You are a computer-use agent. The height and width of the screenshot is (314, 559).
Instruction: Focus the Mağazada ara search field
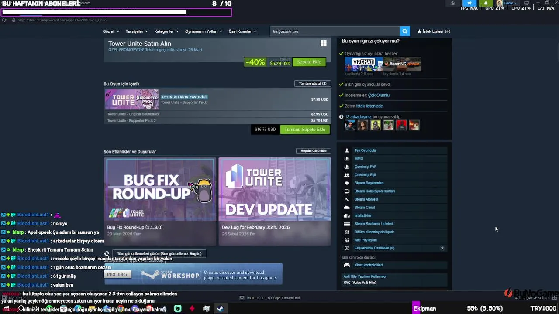pyautogui.click(x=335, y=31)
